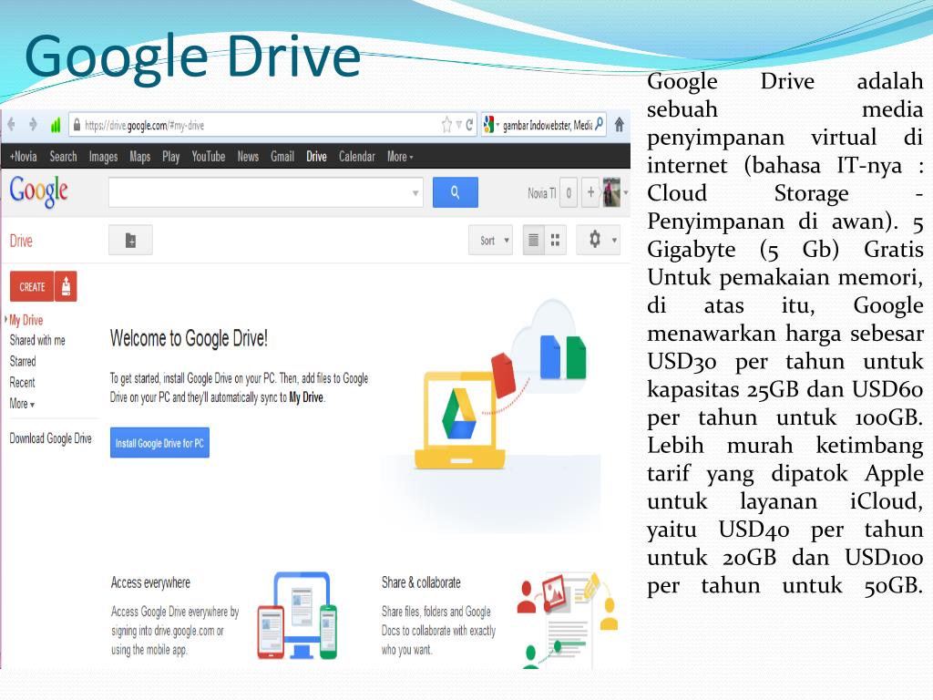The image size is (933, 700).
Task: Bookmark page with the star icon
Action: pos(446,125)
